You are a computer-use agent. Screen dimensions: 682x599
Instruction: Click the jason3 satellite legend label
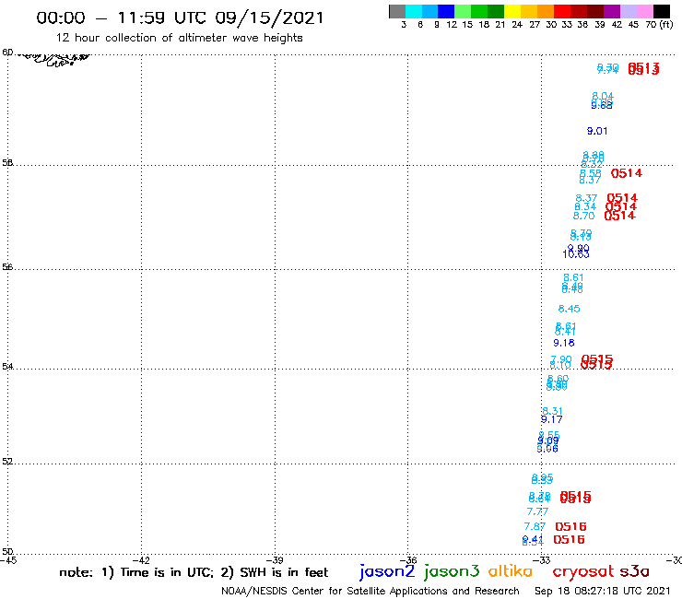point(452,572)
